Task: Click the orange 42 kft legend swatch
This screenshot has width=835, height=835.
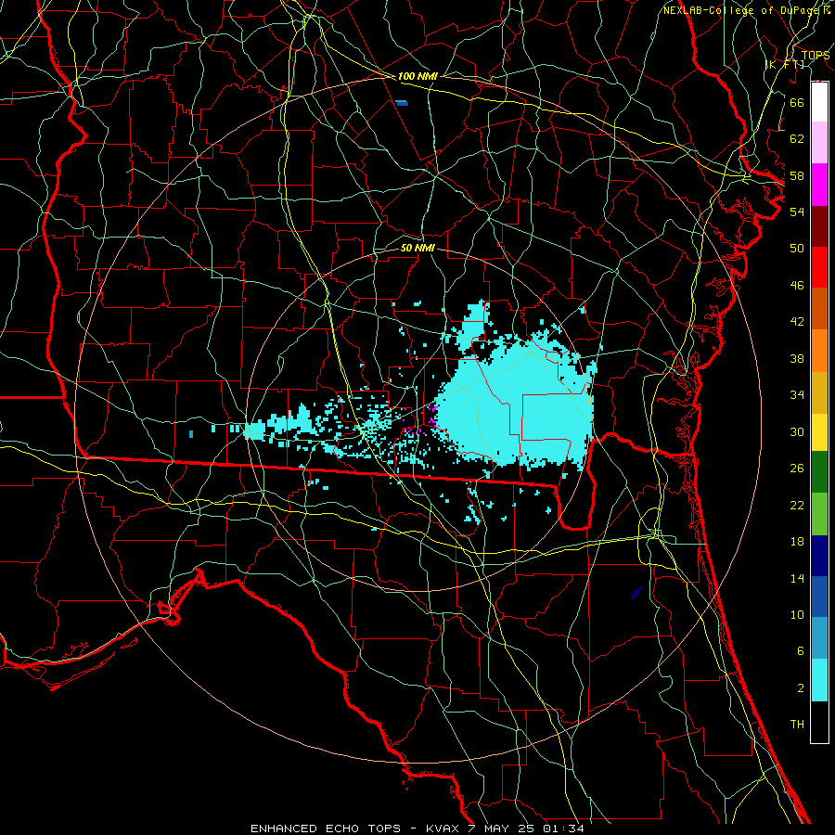Action: click(x=819, y=350)
